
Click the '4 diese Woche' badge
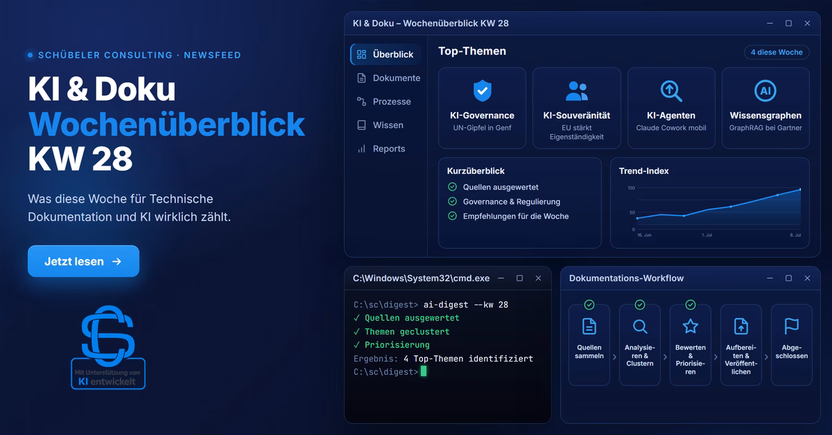[777, 52]
